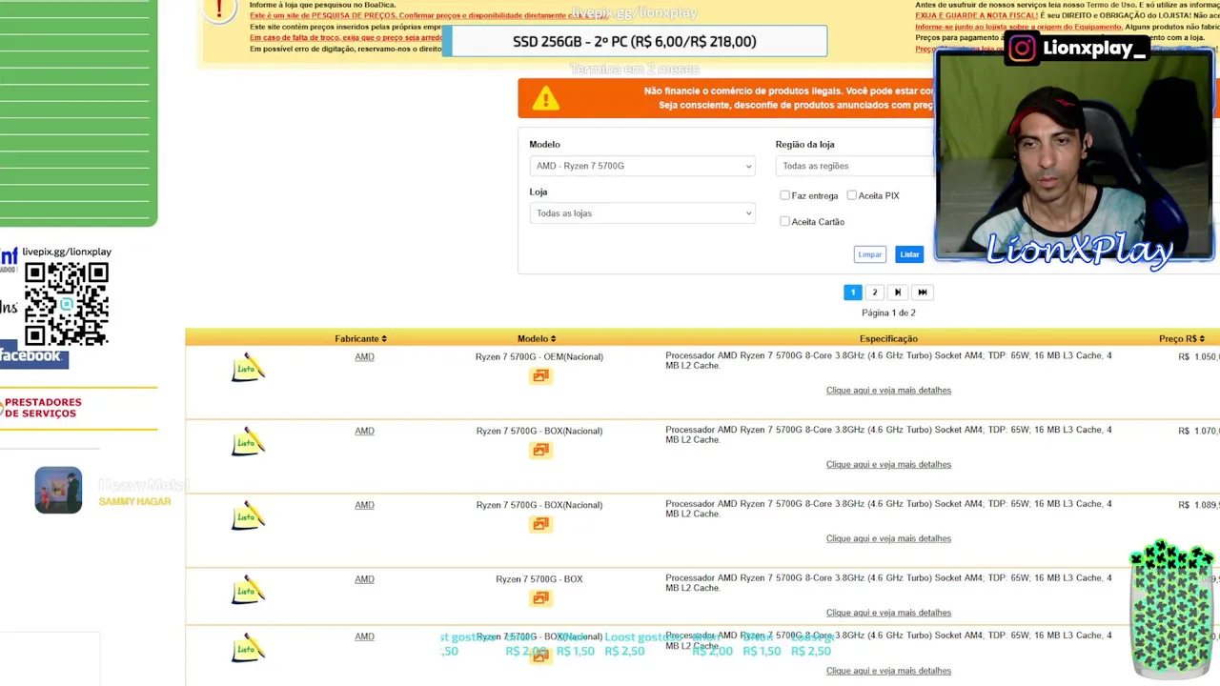1220x686 pixels.
Task: Click Lista icon for the R$ 1.070 row
Action: (248, 442)
